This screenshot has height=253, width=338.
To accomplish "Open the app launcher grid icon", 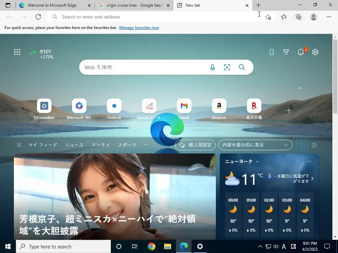I will (17, 52).
